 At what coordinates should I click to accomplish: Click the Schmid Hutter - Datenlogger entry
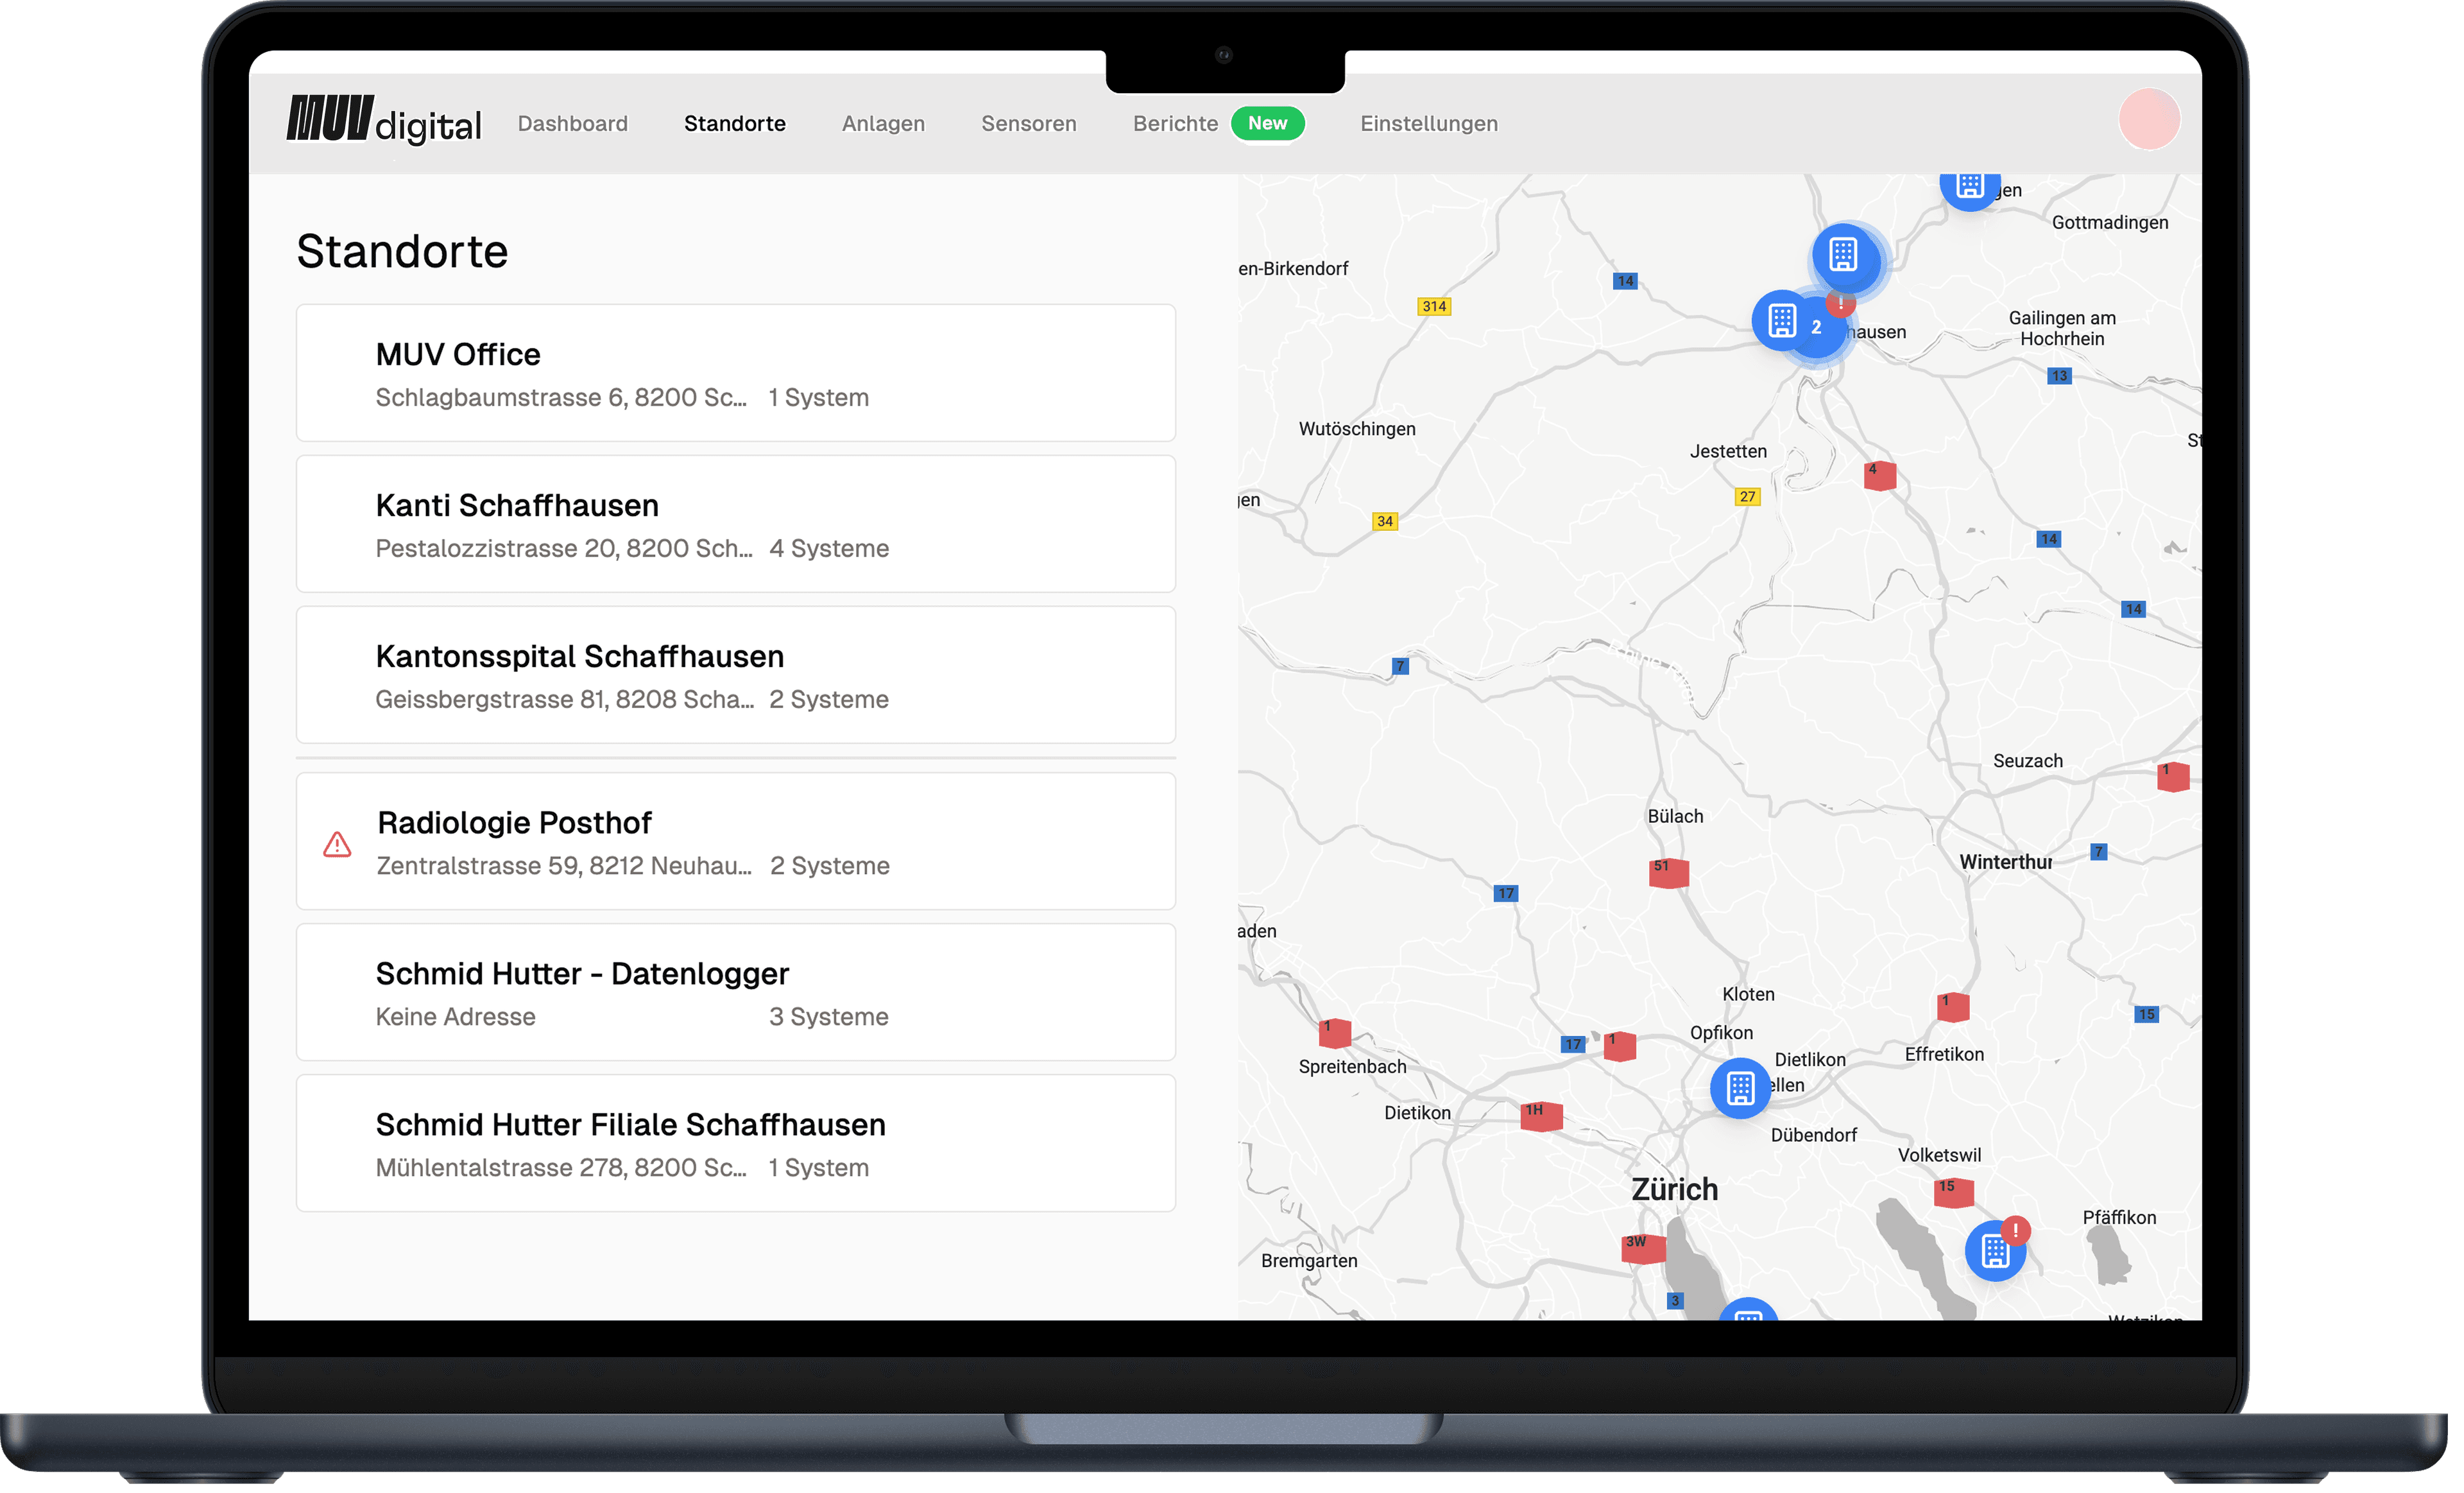[x=735, y=992]
